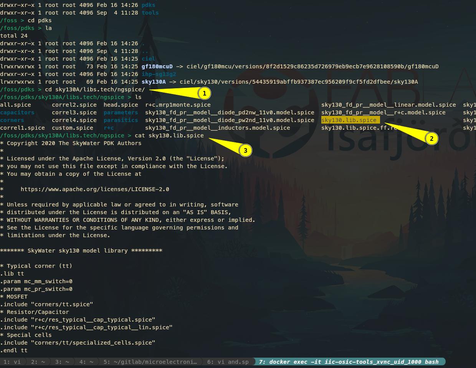Click yellow annotation marker number 3
This screenshot has width=476, height=368.
coord(246,150)
